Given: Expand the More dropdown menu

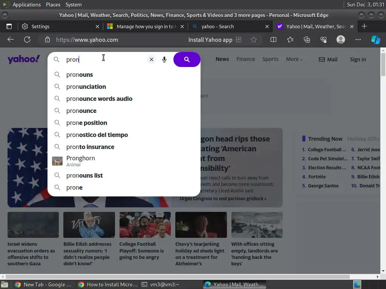Looking at the screenshot, I should click(x=294, y=59).
